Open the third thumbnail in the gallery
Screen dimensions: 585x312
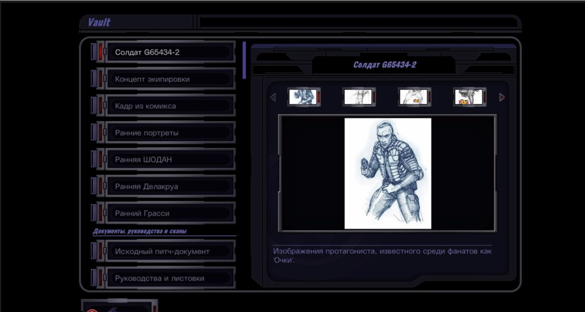(414, 97)
